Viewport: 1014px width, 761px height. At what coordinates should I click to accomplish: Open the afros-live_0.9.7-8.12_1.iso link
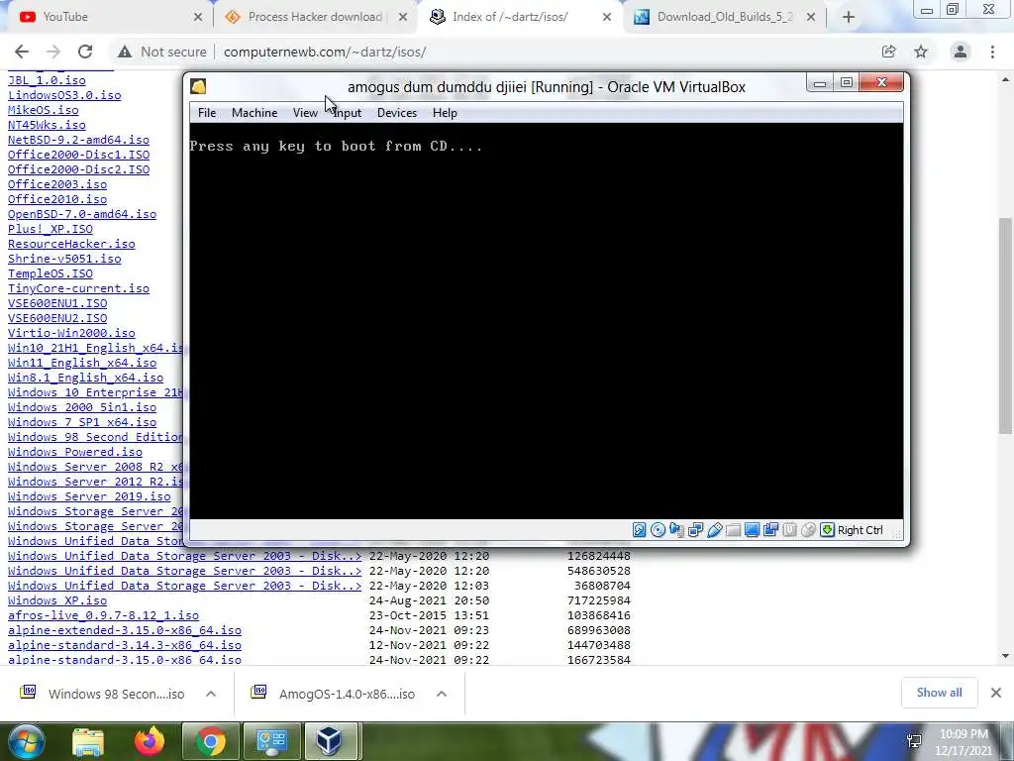103,615
